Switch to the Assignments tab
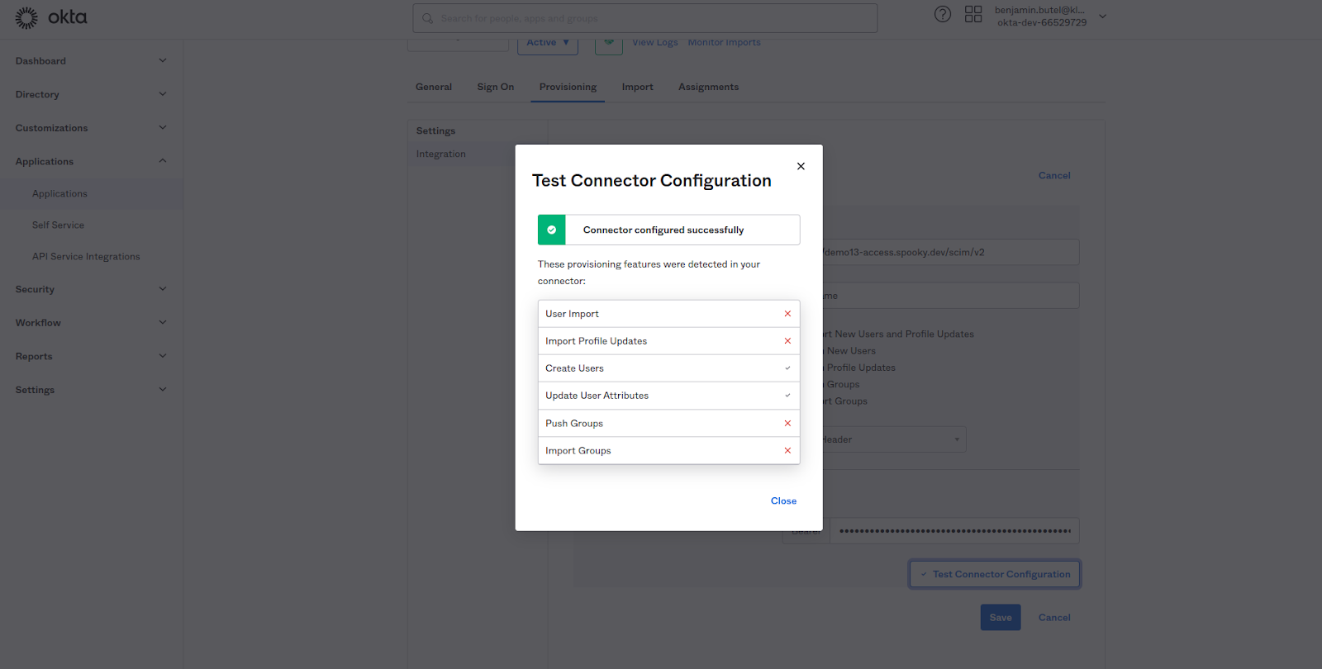Screen dimensions: 1322x669 (708, 87)
